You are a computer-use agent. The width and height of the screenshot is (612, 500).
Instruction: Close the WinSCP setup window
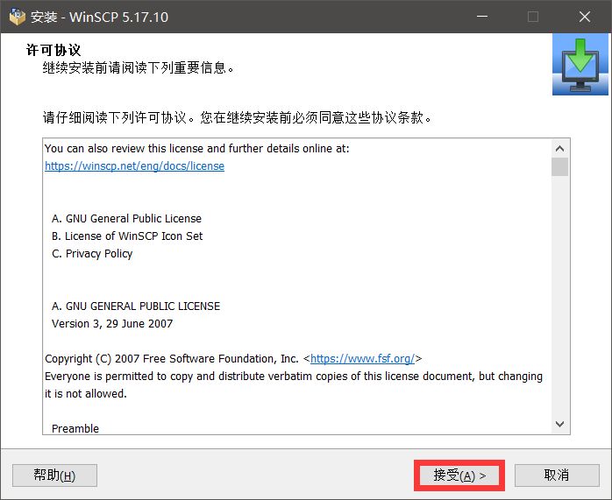point(585,17)
